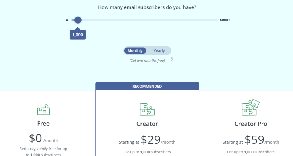293x156 pixels.
Task: Switch billing to Yearly
Action: 159,51
